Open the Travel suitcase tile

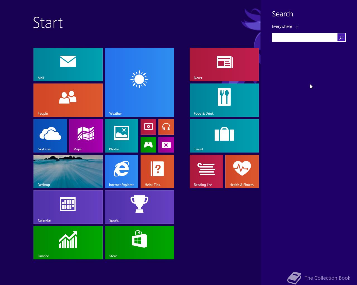click(x=224, y=136)
